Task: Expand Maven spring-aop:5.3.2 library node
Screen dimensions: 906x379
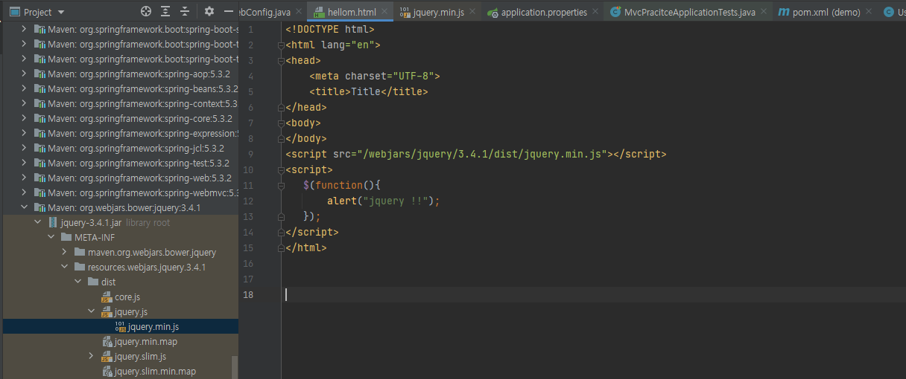Action: click(24, 74)
